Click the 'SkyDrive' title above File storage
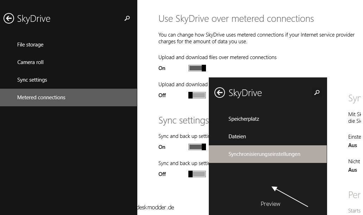 tap(34, 19)
